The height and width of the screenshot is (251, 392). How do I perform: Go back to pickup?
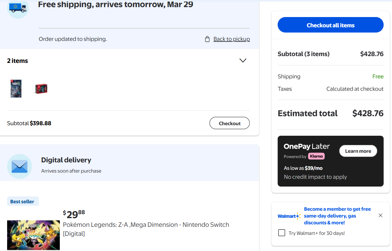pyautogui.click(x=231, y=39)
